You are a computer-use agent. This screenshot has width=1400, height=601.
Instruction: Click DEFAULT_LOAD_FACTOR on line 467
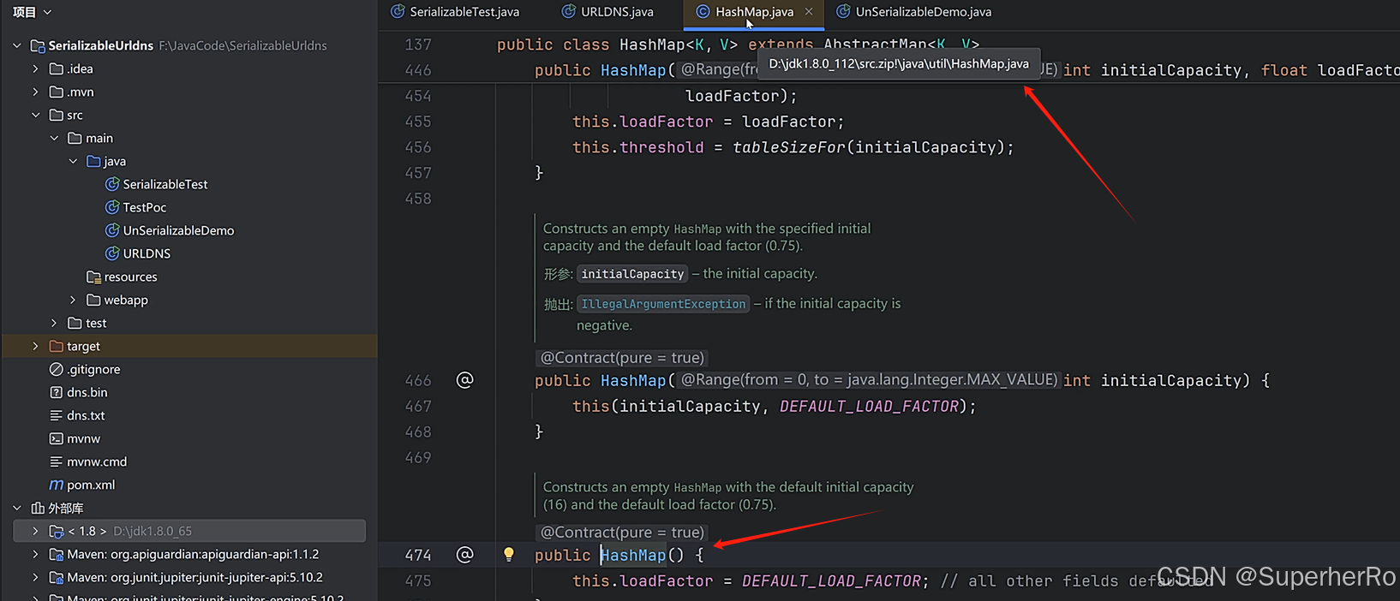click(x=869, y=407)
